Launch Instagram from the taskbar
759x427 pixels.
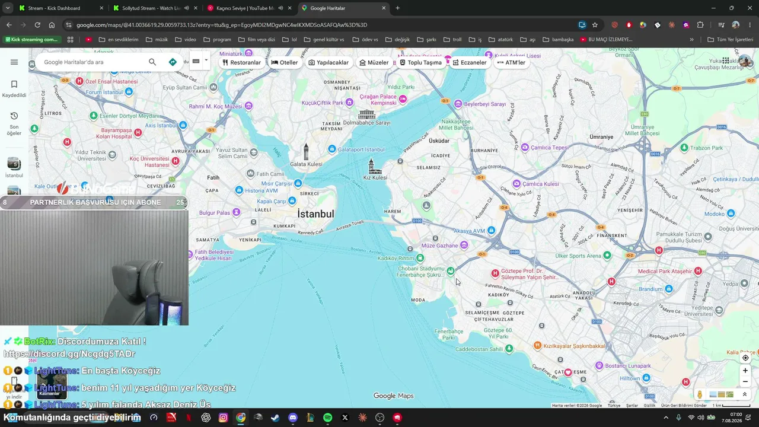[223, 418]
